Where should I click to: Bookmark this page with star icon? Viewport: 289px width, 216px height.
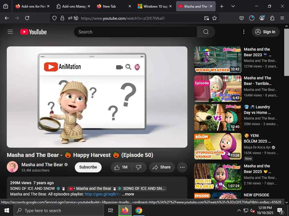tap(214, 18)
